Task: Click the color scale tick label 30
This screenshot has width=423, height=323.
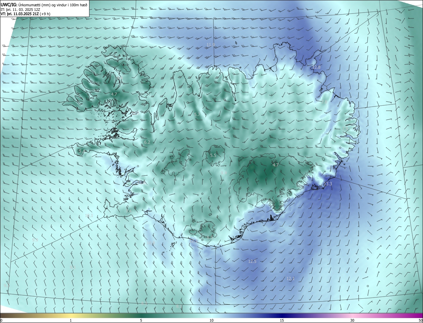Action: (x=352, y=320)
